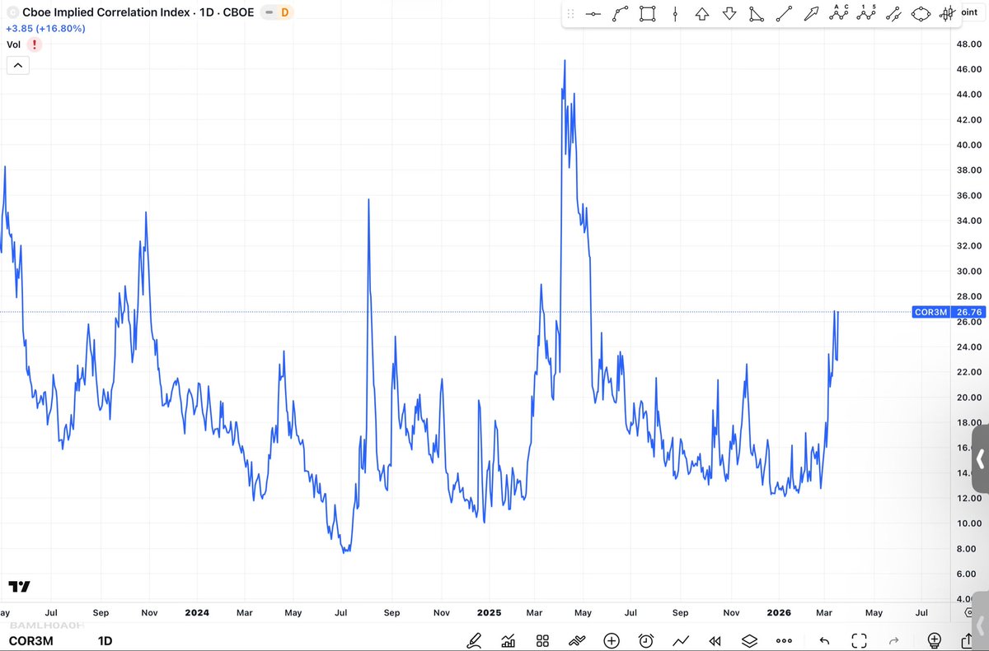
Task: Select the arrow down marker tool
Action: pos(729,14)
